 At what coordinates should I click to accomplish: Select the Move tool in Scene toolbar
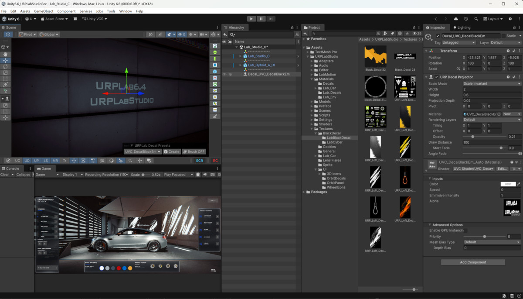tap(6, 60)
